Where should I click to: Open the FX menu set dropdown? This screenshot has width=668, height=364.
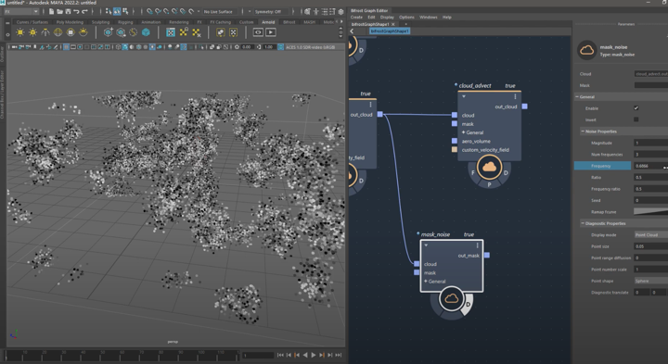21,11
